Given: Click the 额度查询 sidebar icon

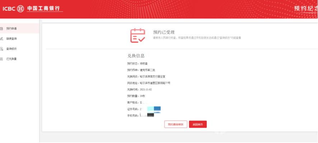Looking at the screenshot, I should coord(1,39).
